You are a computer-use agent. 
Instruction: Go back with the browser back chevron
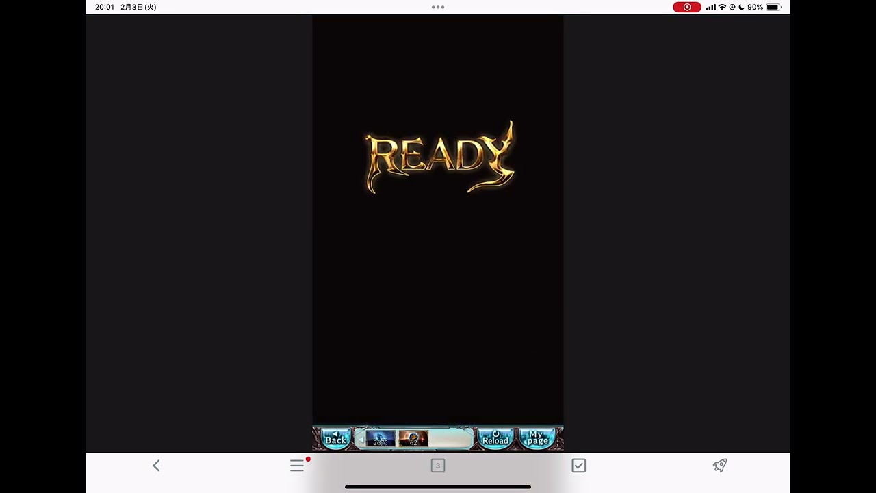point(156,466)
